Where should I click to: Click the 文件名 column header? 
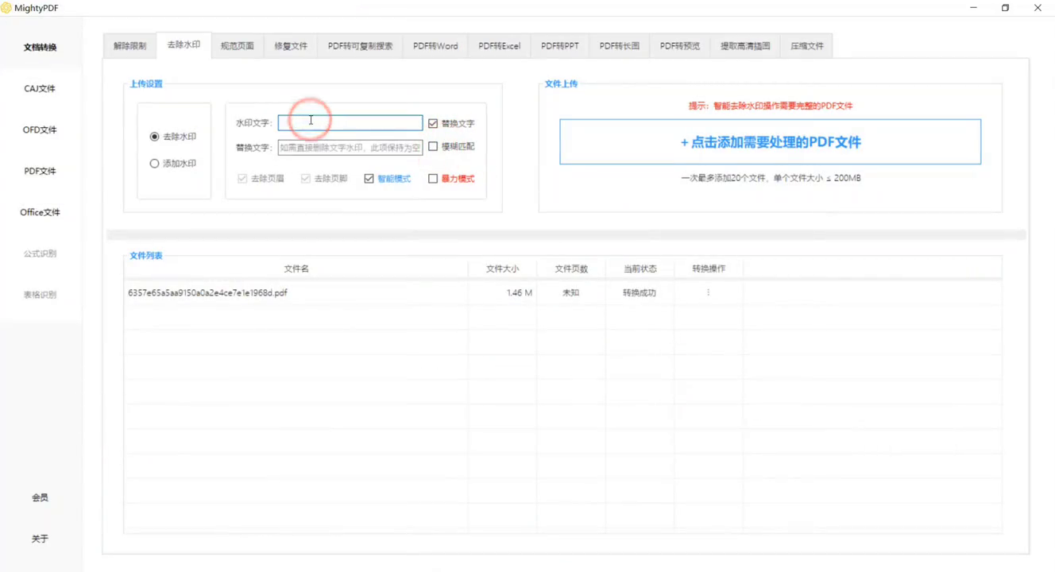296,269
